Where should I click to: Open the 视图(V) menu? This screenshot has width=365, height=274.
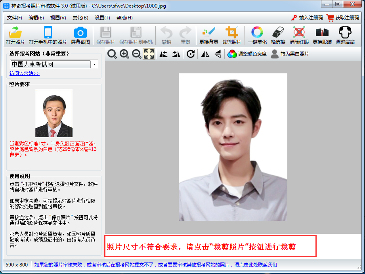(58, 18)
